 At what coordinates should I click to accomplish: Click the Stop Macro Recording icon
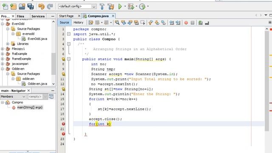(193, 23)
